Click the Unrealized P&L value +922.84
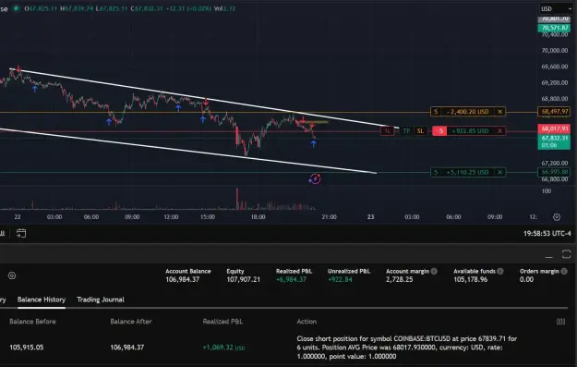The width and height of the screenshot is (577, 367). click(x=340, y=280)
